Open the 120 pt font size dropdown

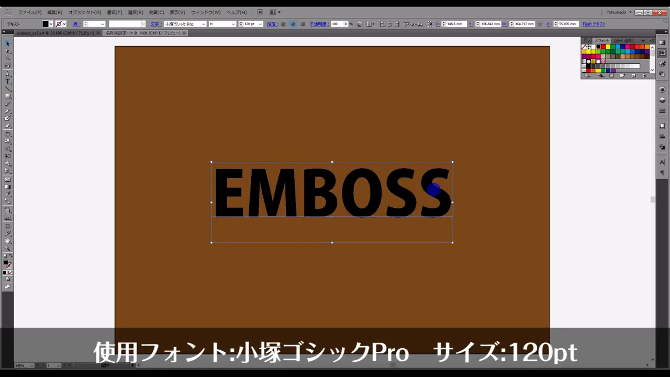[260, 24]
